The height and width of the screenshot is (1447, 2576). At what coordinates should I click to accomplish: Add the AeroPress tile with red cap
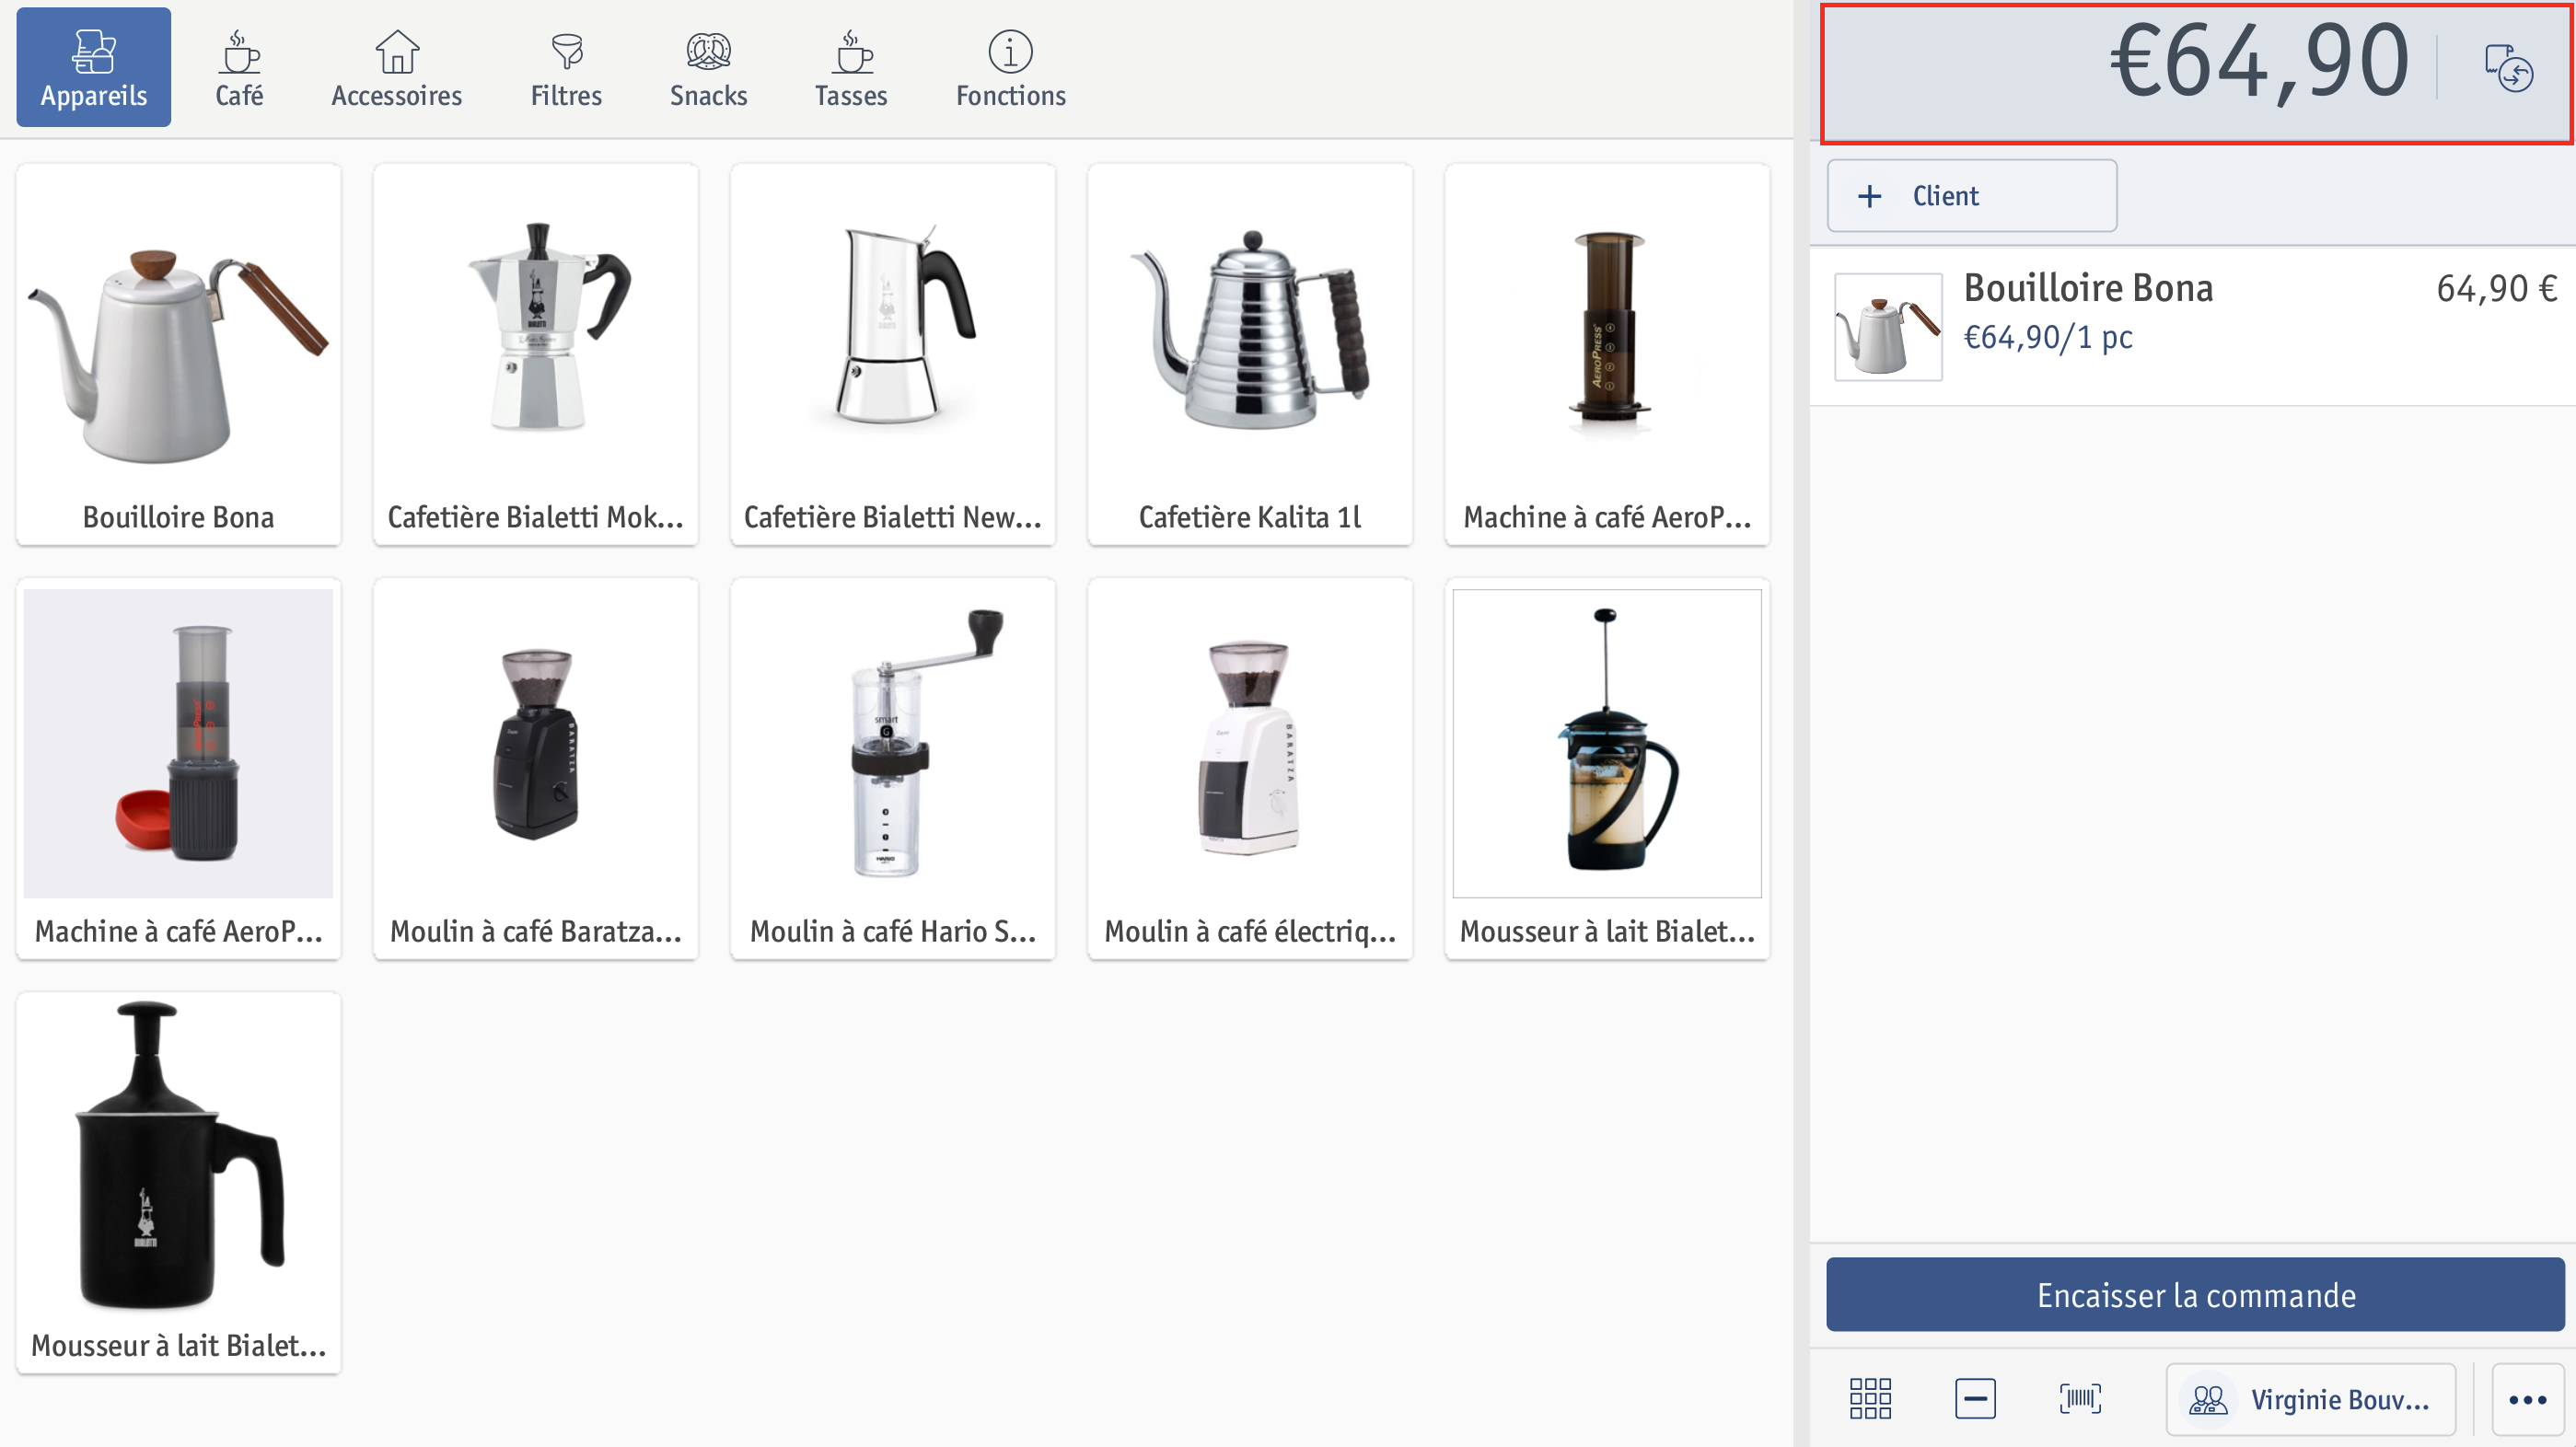tap(179, 769)
